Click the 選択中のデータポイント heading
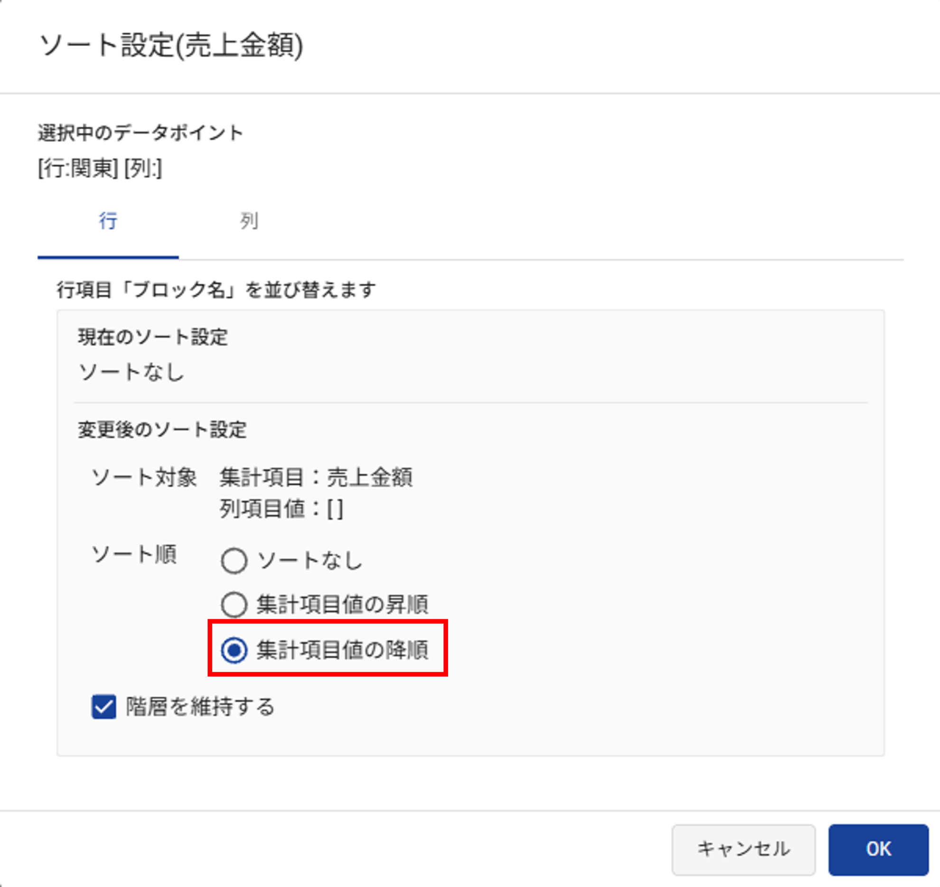Screen dimensions: 940x887 click(x=141, y=133)
